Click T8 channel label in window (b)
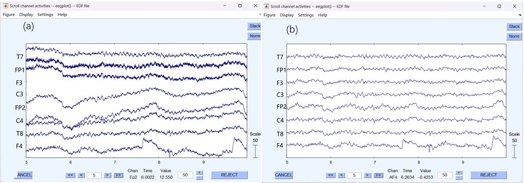Viewport: 524px width, 183px height. tap(280, 133)
